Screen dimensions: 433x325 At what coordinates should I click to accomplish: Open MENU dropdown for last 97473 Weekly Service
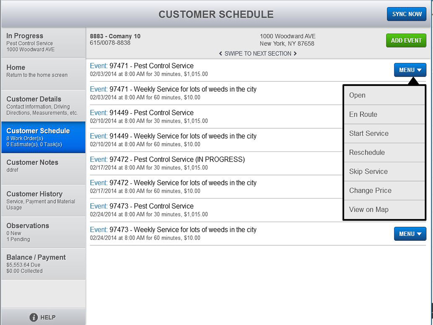point(410,234)
